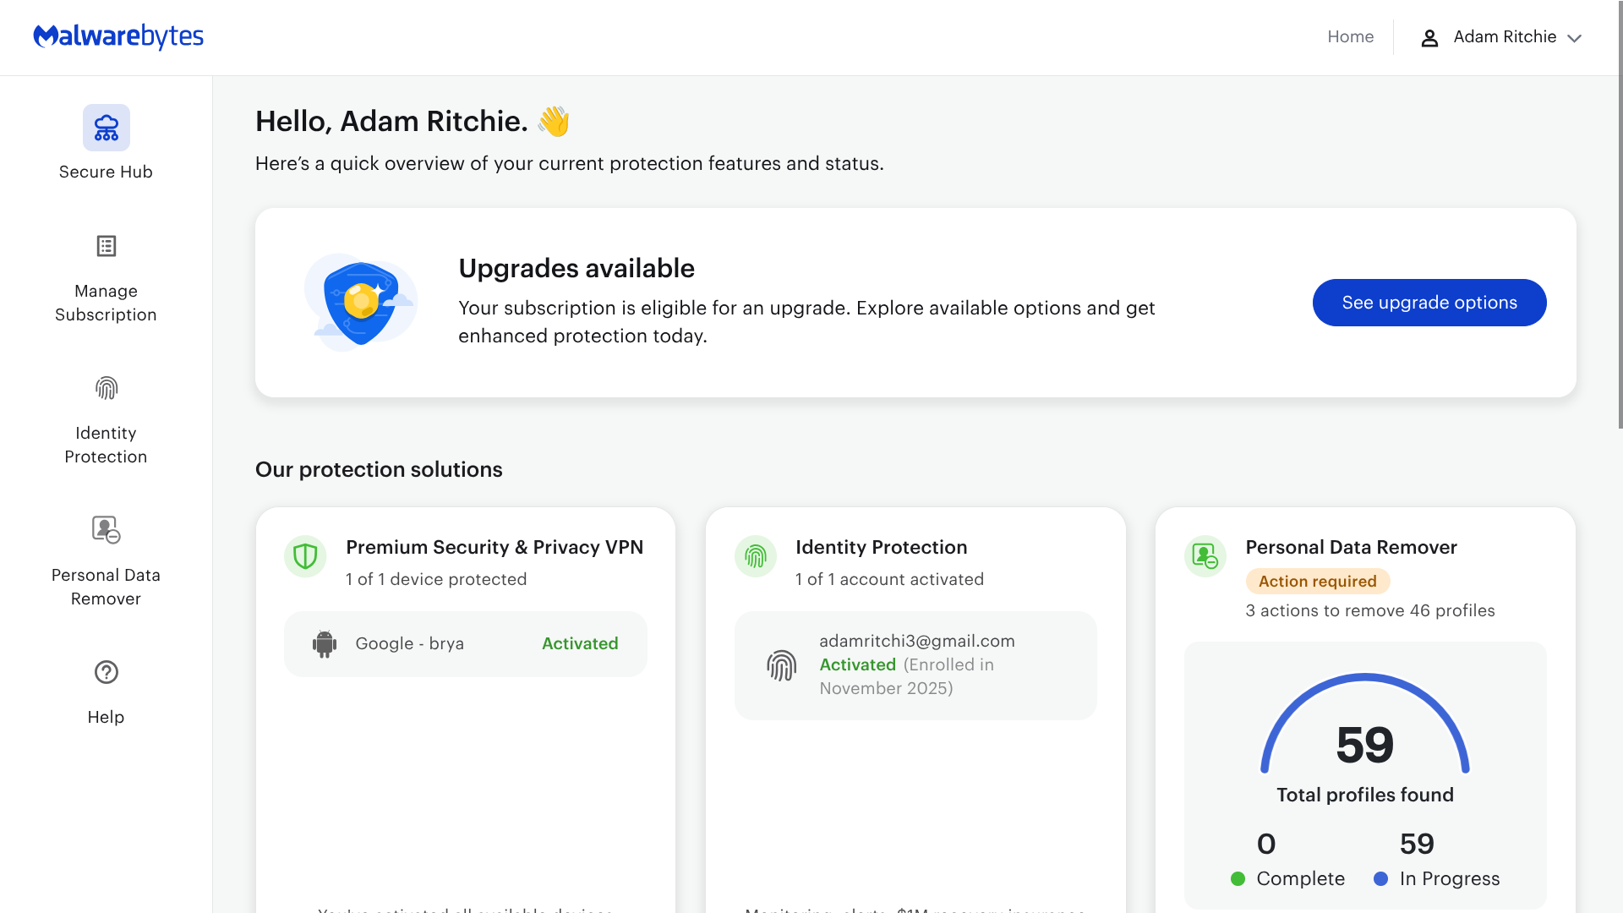The image size is (1623, 913).
Task: Open the Help sidebar label
Action: [107, 717]
